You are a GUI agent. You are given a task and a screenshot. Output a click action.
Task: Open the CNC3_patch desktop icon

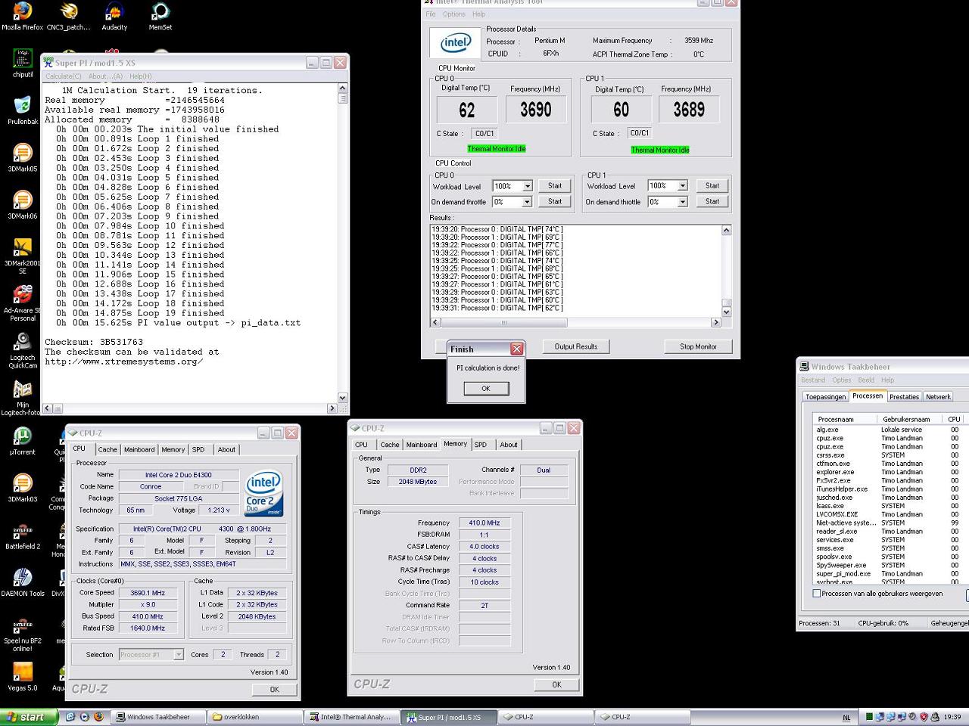[x=69, y=16]
